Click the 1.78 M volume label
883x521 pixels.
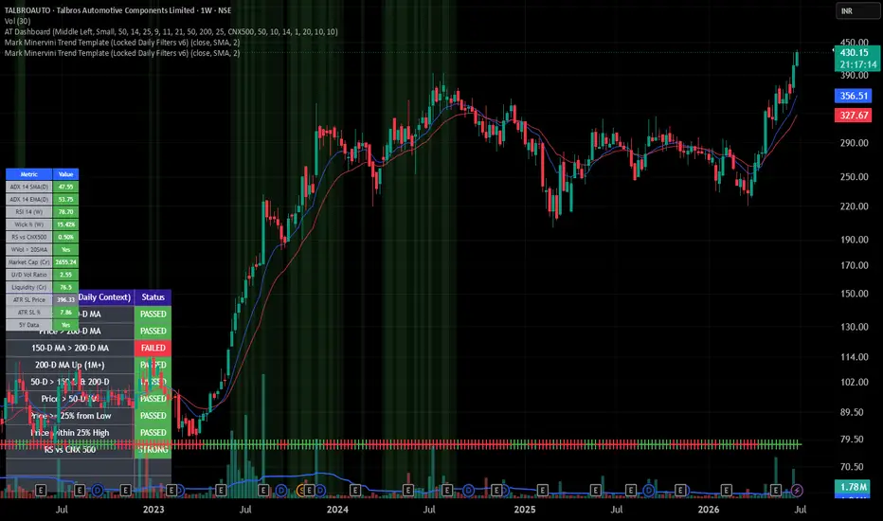(853, 487)
